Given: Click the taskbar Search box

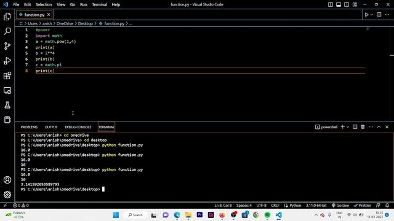Looking at the screenshot, I should (135, 215).
